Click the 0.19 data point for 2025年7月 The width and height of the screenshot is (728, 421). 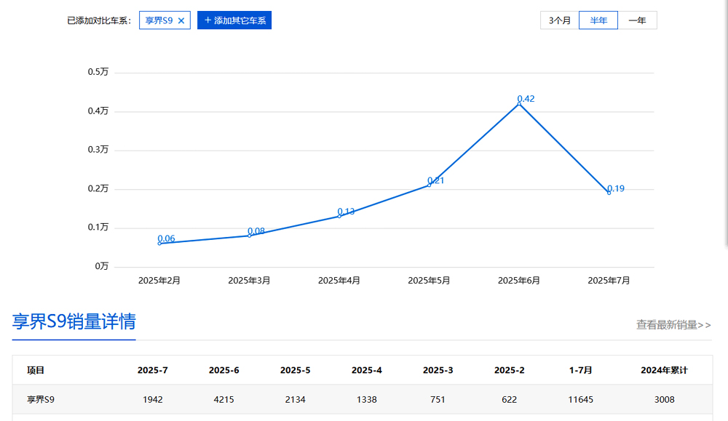click(x=609, y=193)
